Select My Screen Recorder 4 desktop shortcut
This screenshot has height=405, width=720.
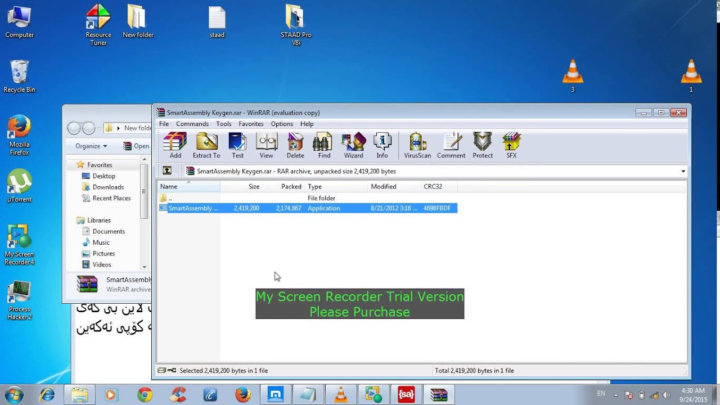pos(20,245)
